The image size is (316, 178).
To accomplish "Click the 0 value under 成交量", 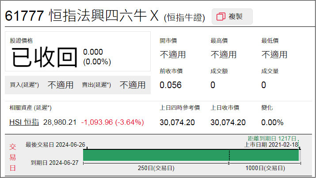I will coord(263,85).
